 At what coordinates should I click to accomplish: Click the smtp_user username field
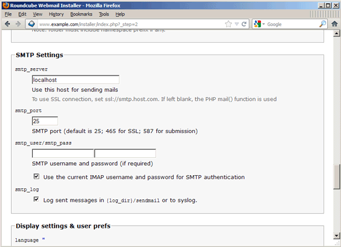[x=63, y=154]
